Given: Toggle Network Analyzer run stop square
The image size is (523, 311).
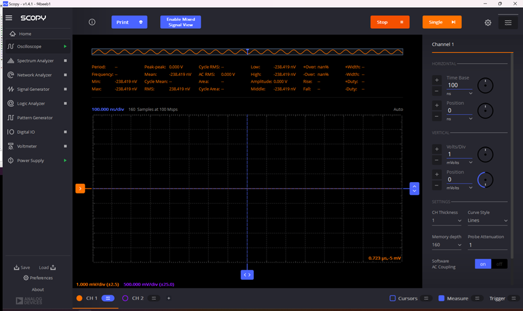Looking at the screenshot, I should click(x=65, y=75).
